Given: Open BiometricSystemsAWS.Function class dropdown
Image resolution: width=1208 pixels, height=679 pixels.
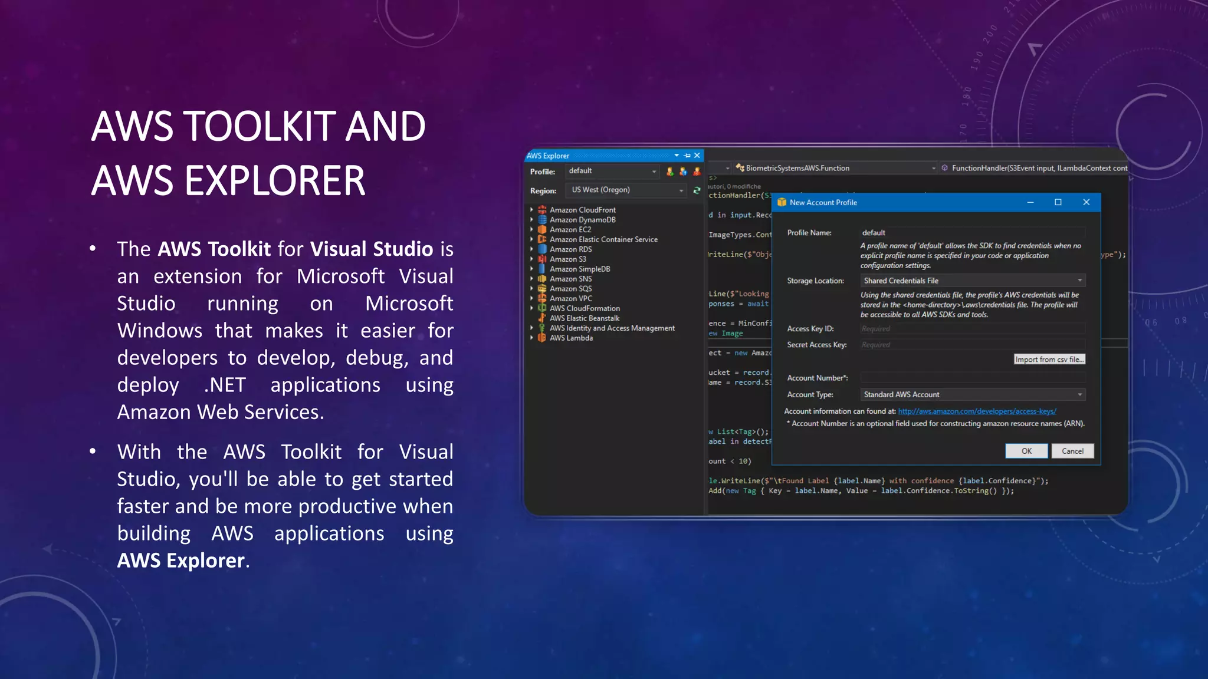Looking at the screenshot, I should (x=835, y=168).
